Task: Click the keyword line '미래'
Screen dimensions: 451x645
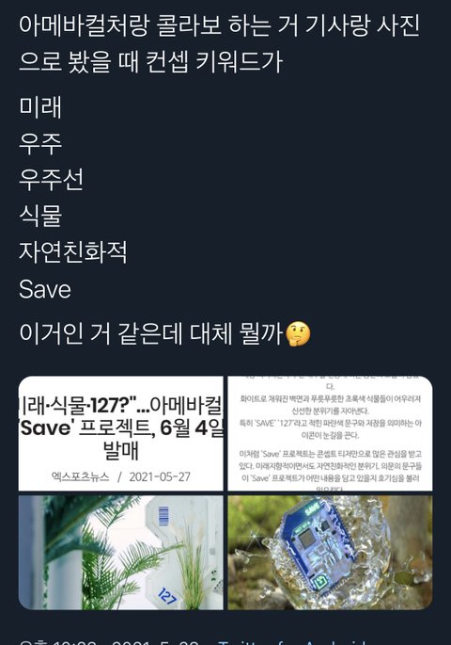Action: click(40, 107)
